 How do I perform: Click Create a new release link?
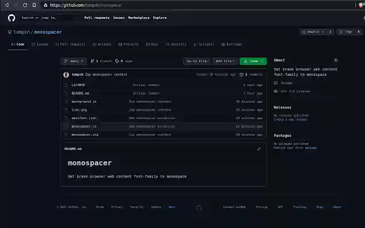pos(290,120)
